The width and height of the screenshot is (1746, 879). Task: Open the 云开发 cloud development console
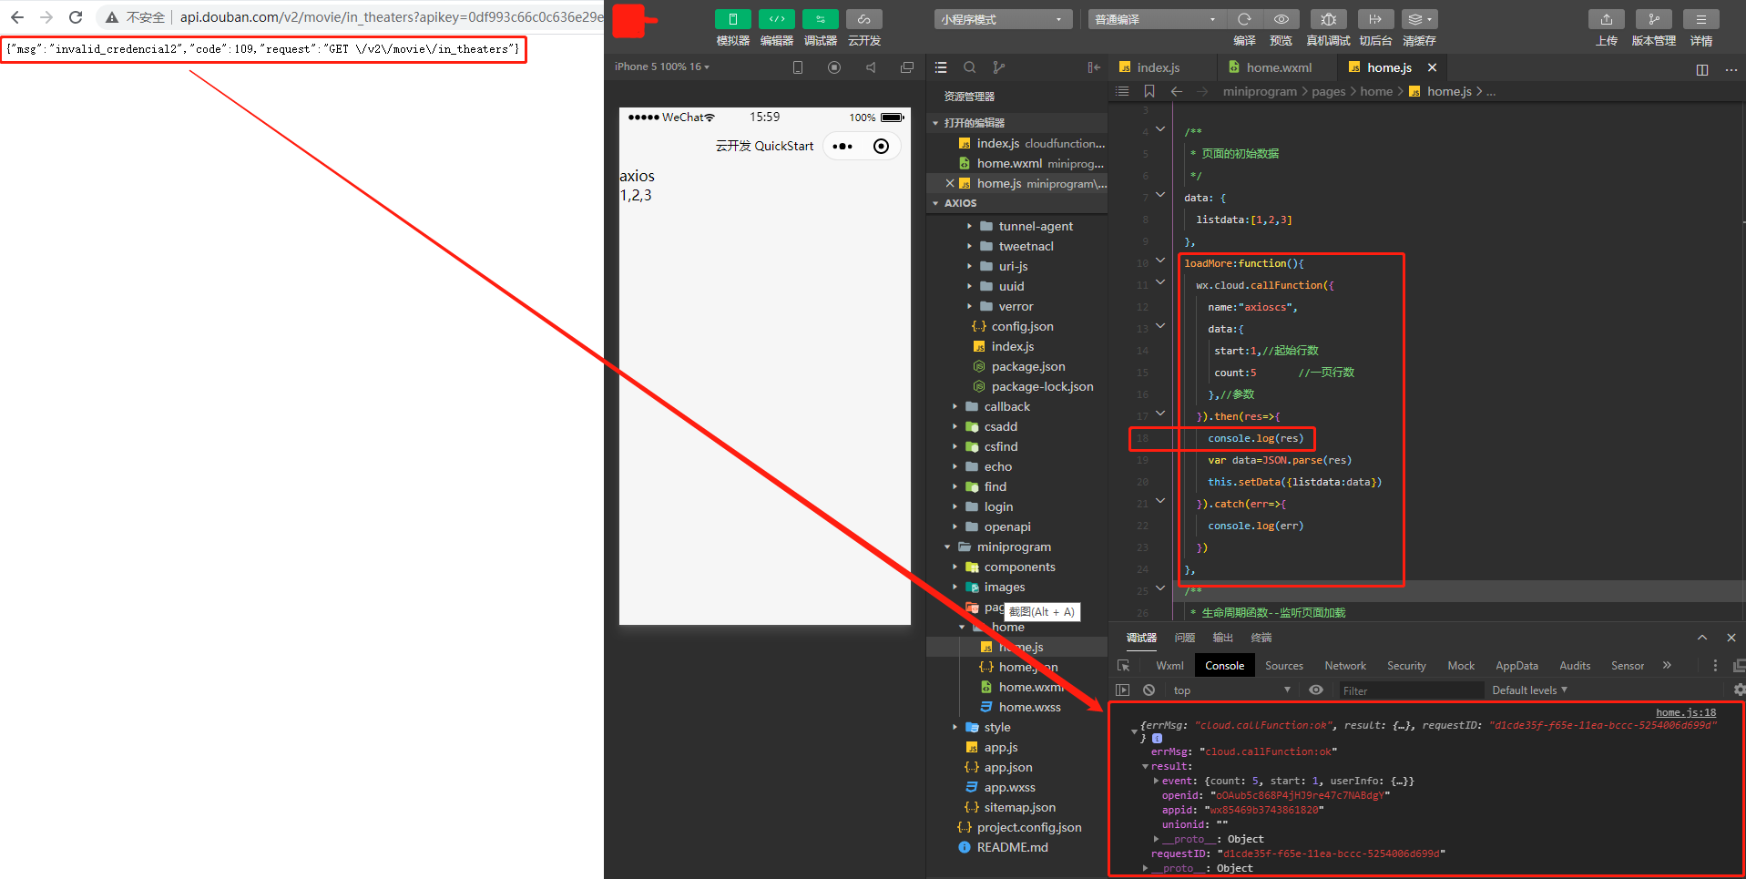click(x=863, y=19)
